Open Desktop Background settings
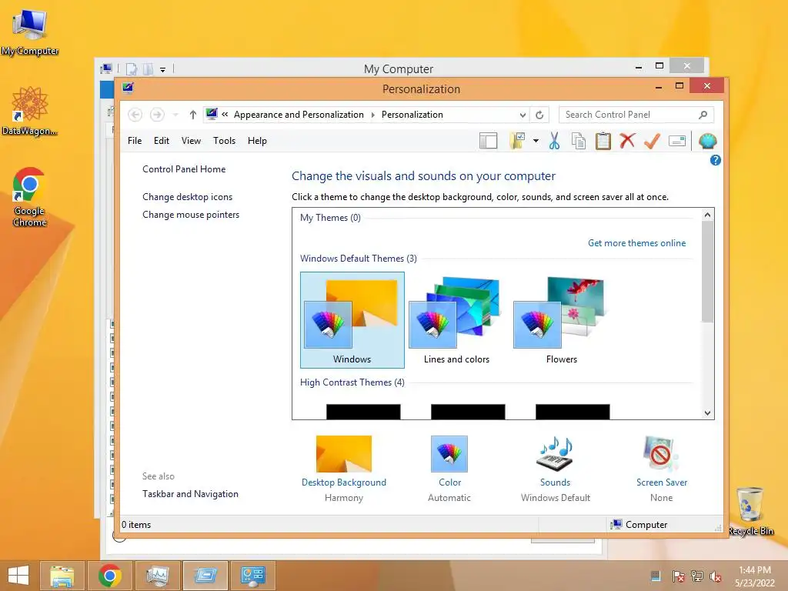This screenshot has height=591, width=788. coord(344,469)
